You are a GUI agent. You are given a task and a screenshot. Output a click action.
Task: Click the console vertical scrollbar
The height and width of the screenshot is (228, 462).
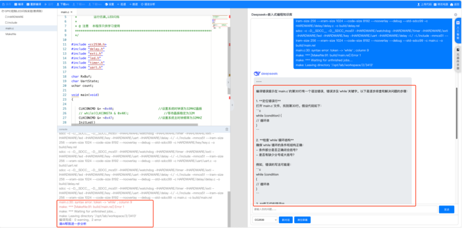[228, 209]
